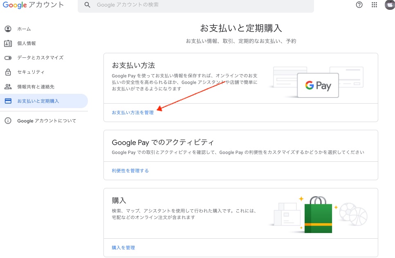The height and width of the screenshot is (258, 395).
Task: Click the home person icon in sidebar
Action: click(8, 29)
